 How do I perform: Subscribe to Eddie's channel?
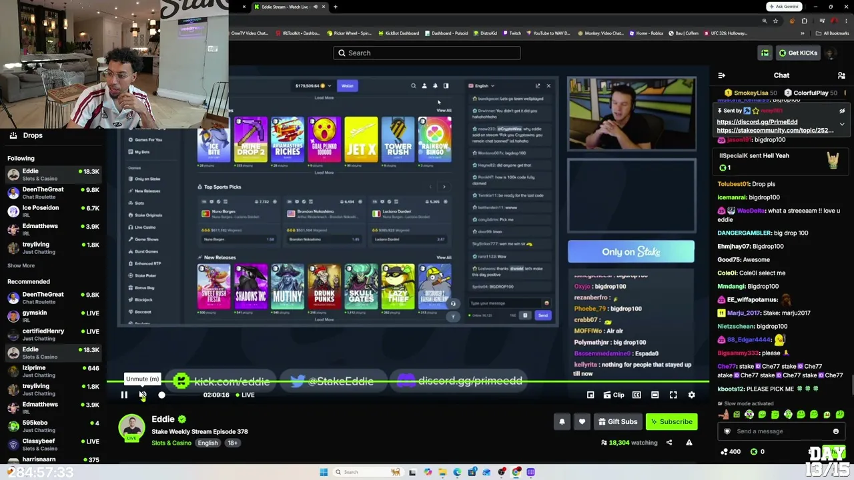671,422
